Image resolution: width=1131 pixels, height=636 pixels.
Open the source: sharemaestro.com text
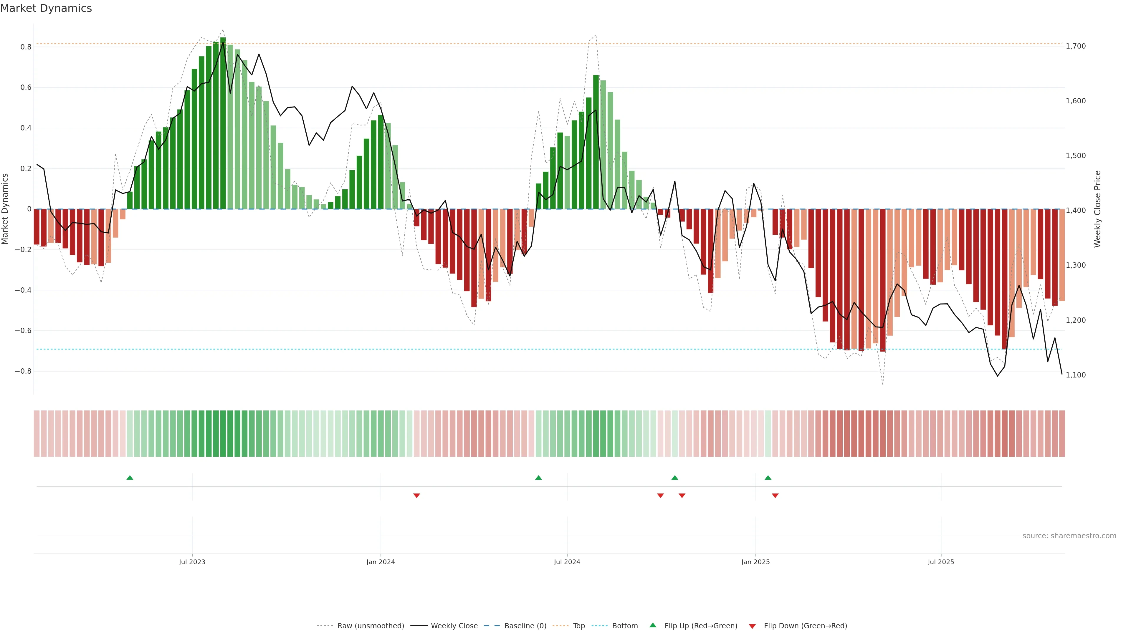coord(1069,536)
